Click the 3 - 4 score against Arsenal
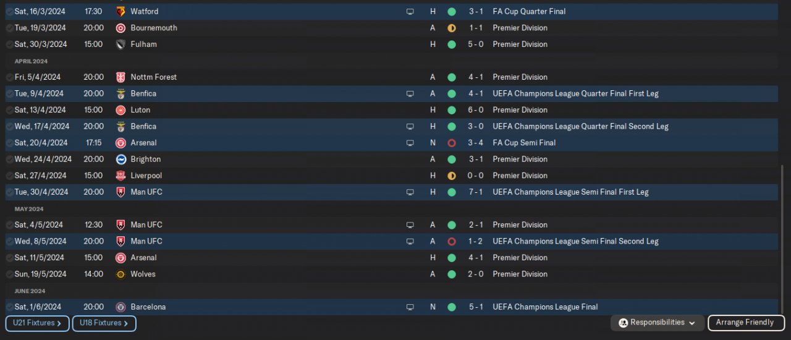This screenshot has height=340, width=791. coord(476,143)
